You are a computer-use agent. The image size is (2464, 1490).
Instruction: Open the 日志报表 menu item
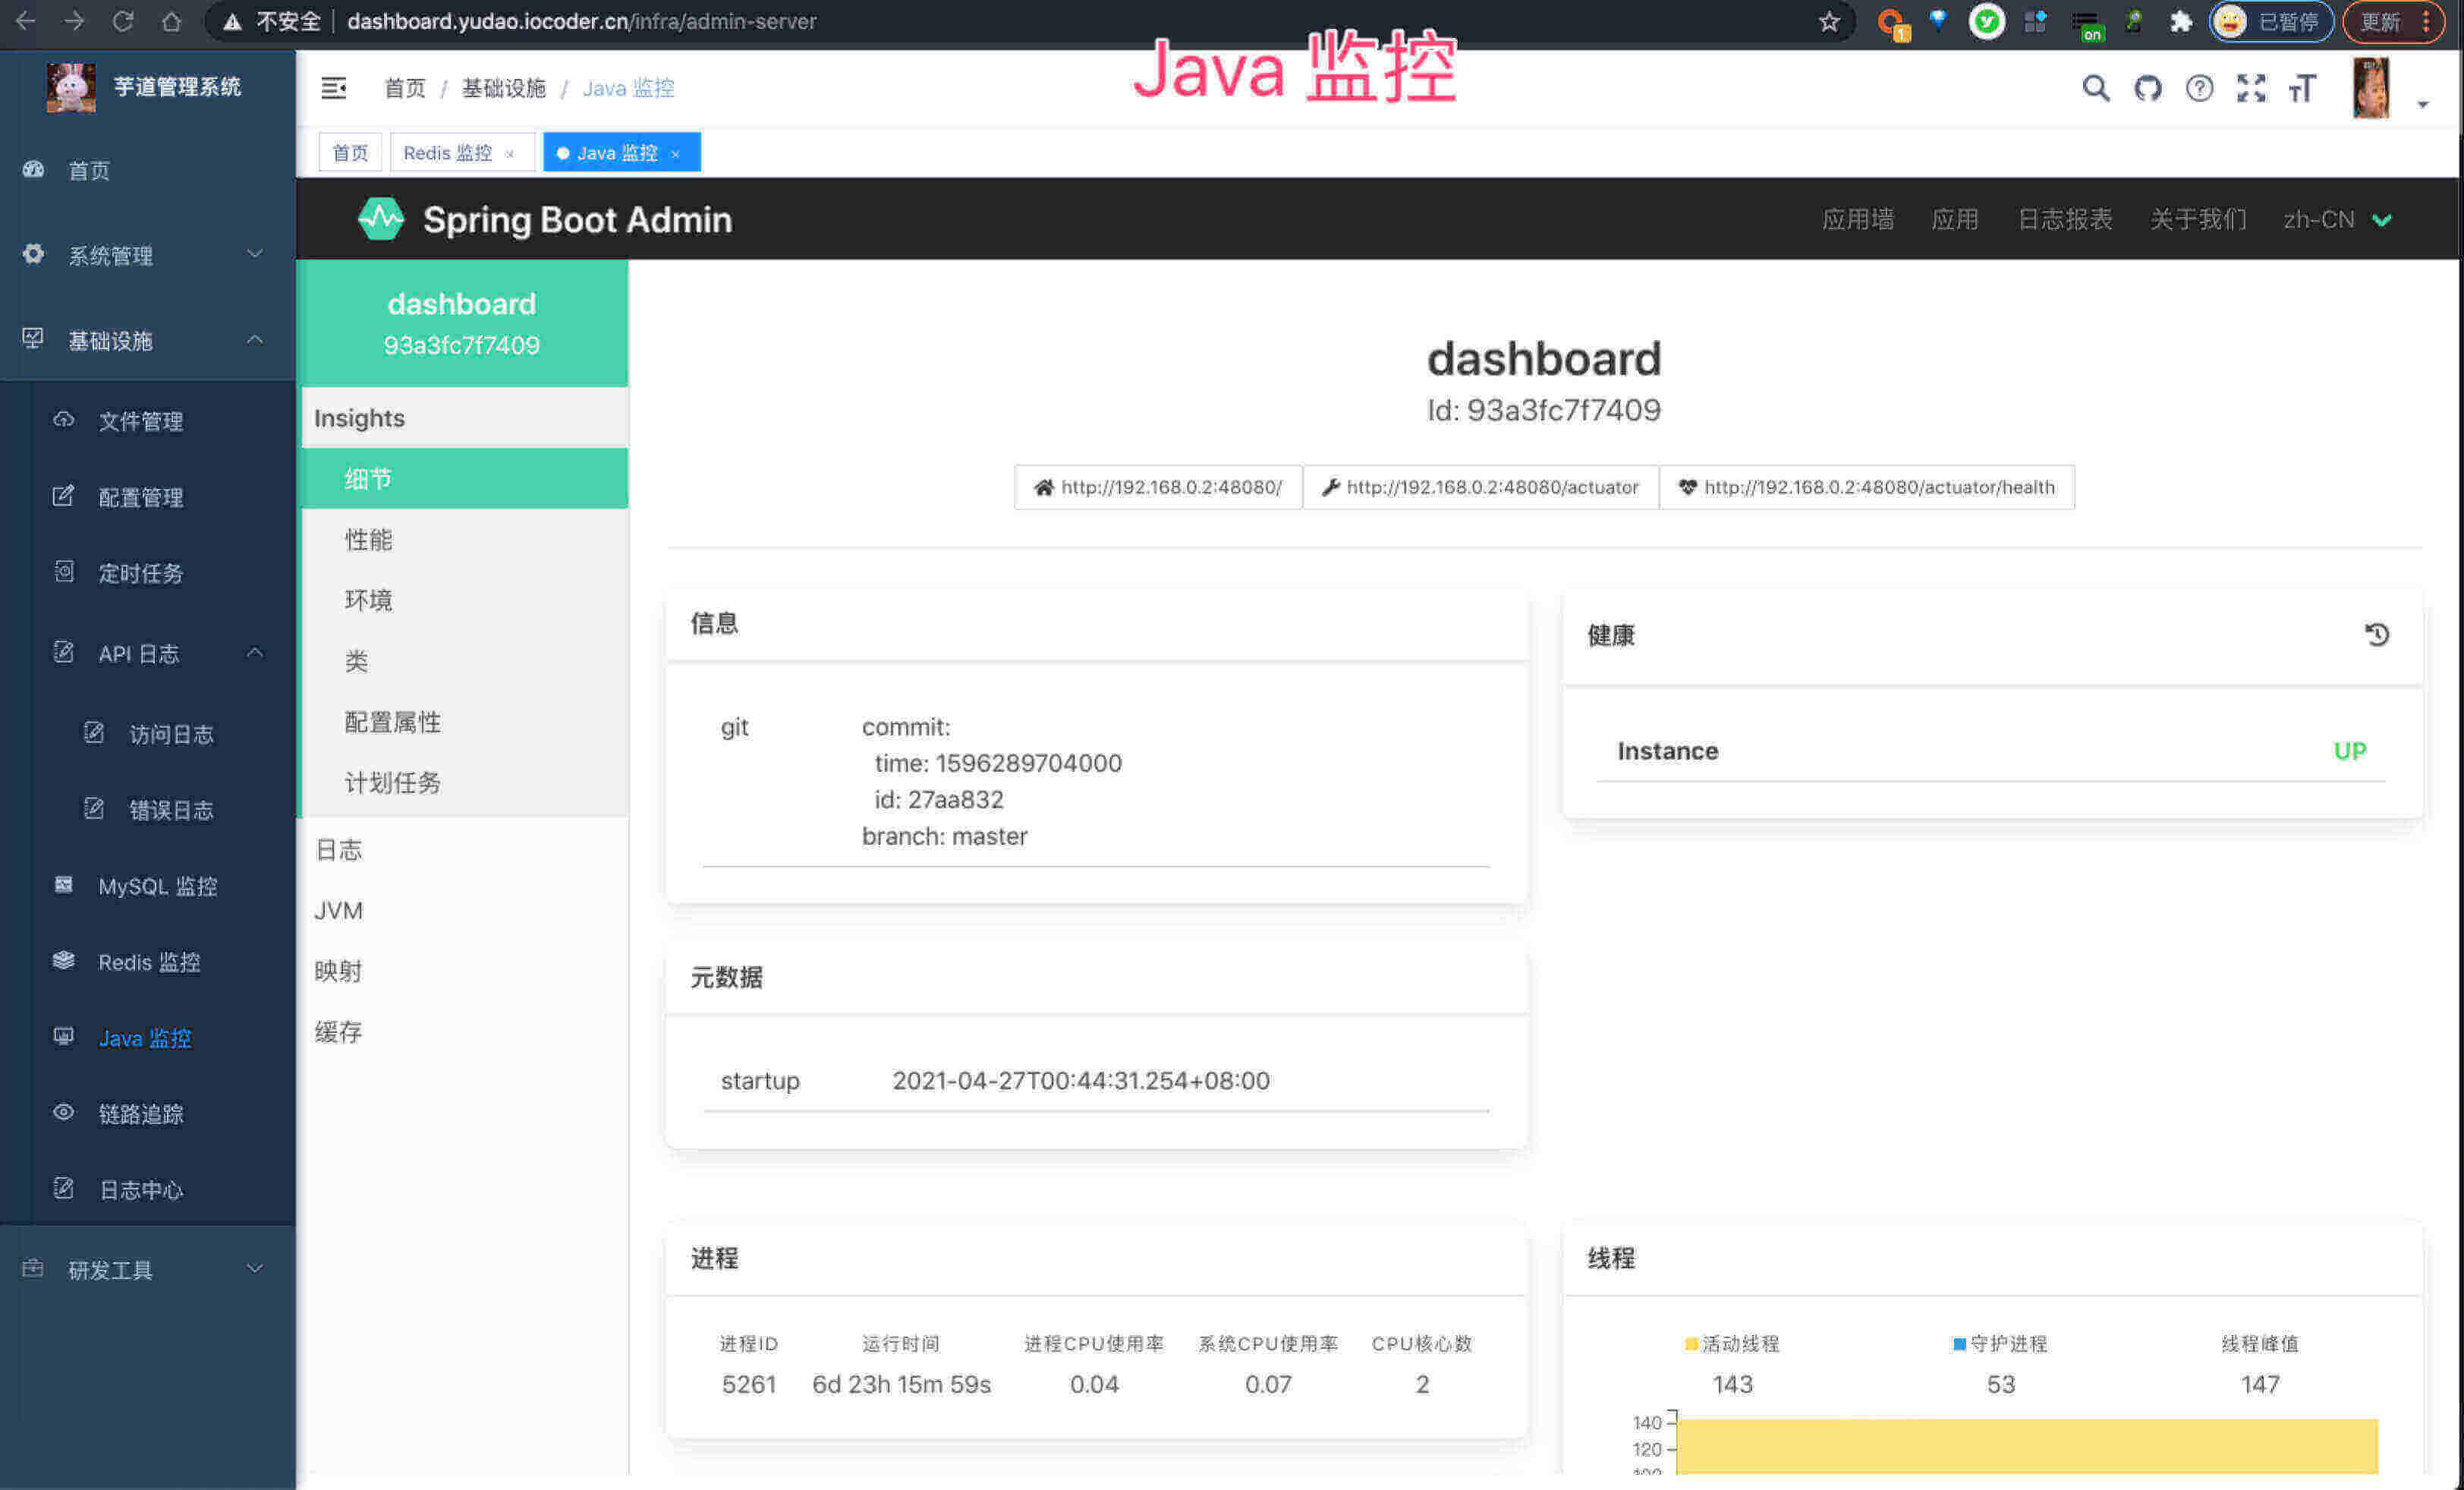[2065, 219]
